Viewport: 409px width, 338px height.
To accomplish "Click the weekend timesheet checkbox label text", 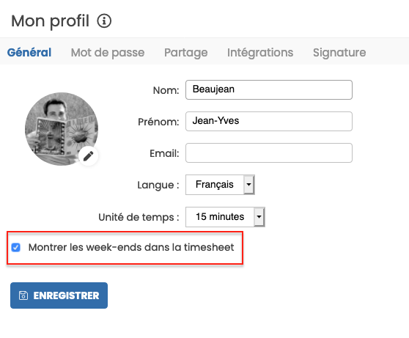I will click(x=131, y=247).
